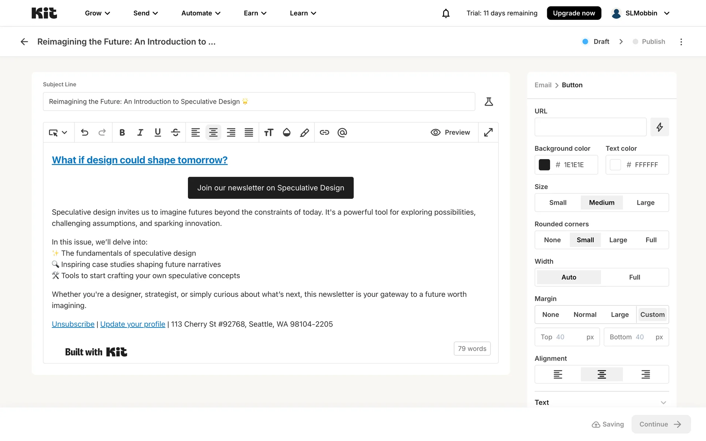
Task: Click the undo arrow icon
Action: (85, 132)
